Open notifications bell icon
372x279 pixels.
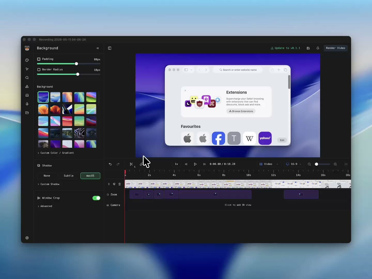[x=318, y=48]
